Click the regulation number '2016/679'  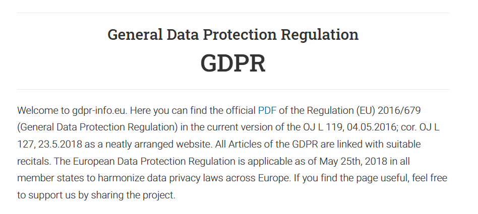coord(399,110)
